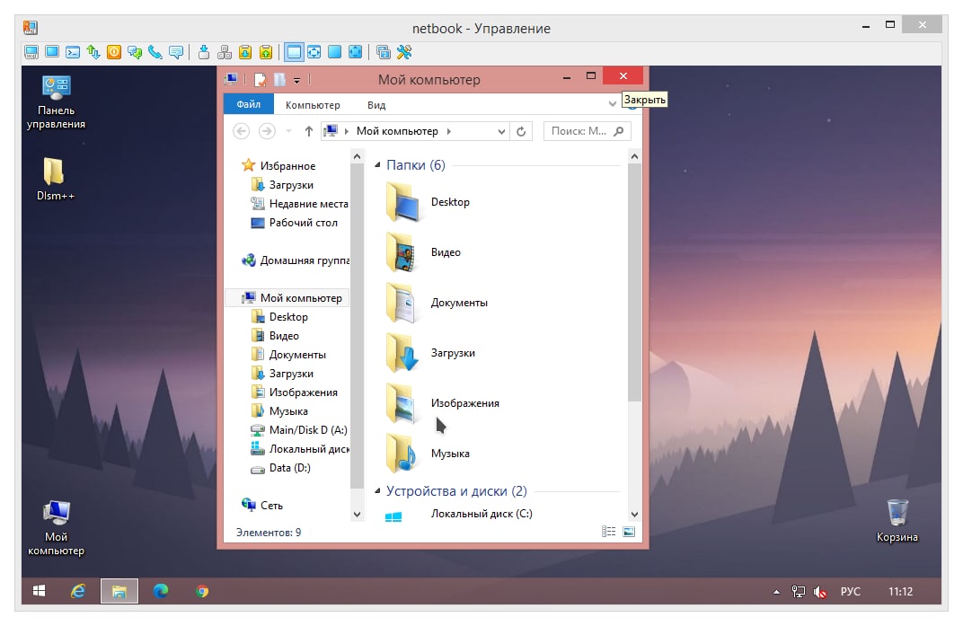
Task: Refresh the Мой компьютер location
Action: click(521, 131)
